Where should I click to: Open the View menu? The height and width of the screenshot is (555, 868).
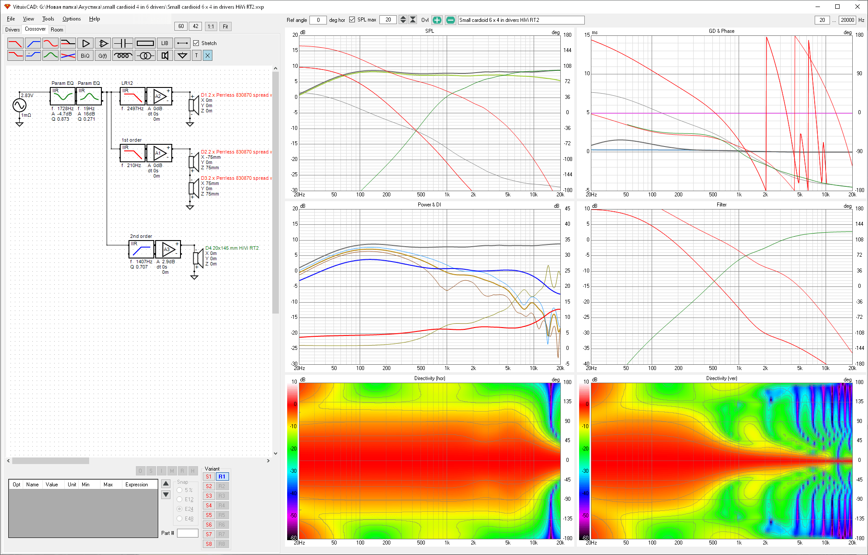point(28,19)
